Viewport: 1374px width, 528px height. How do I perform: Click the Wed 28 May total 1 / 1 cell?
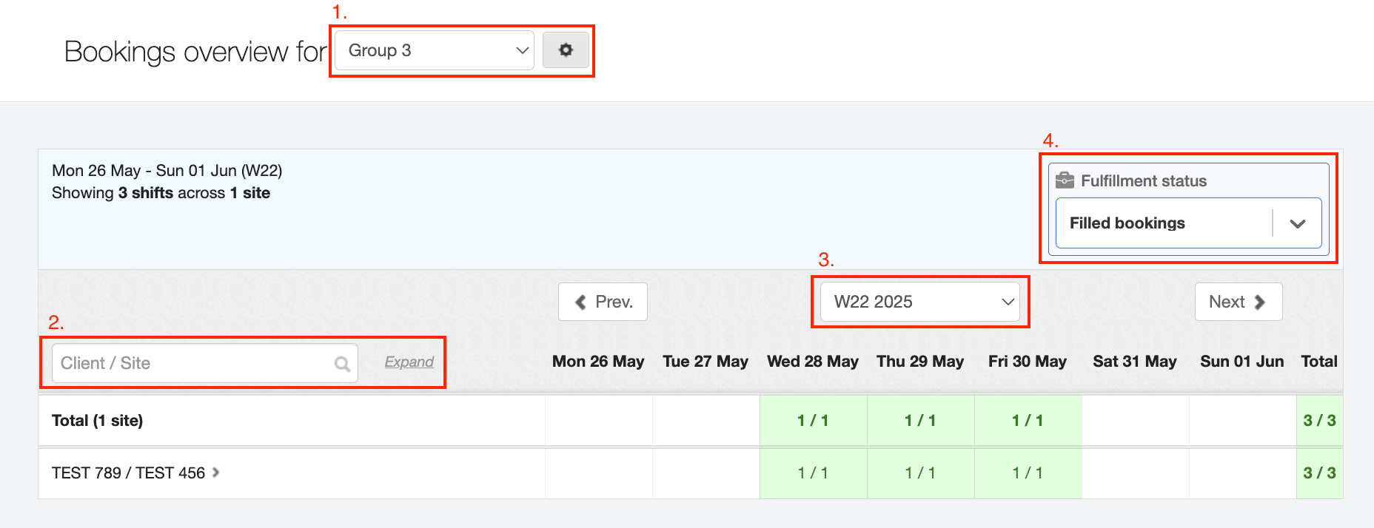(813, 421)
